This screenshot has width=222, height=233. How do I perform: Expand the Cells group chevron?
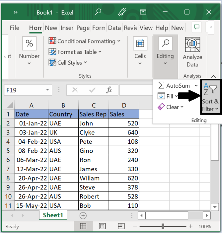[x=140, y=63]
